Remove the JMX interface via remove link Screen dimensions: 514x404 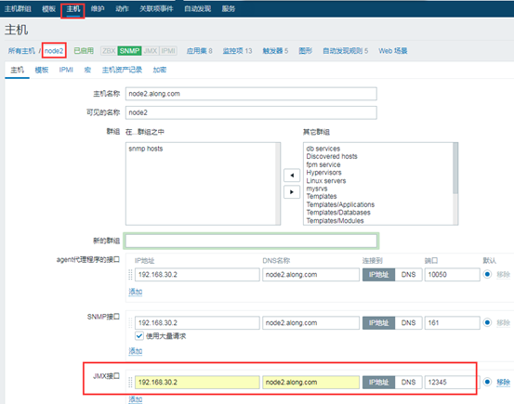(503, 382)
